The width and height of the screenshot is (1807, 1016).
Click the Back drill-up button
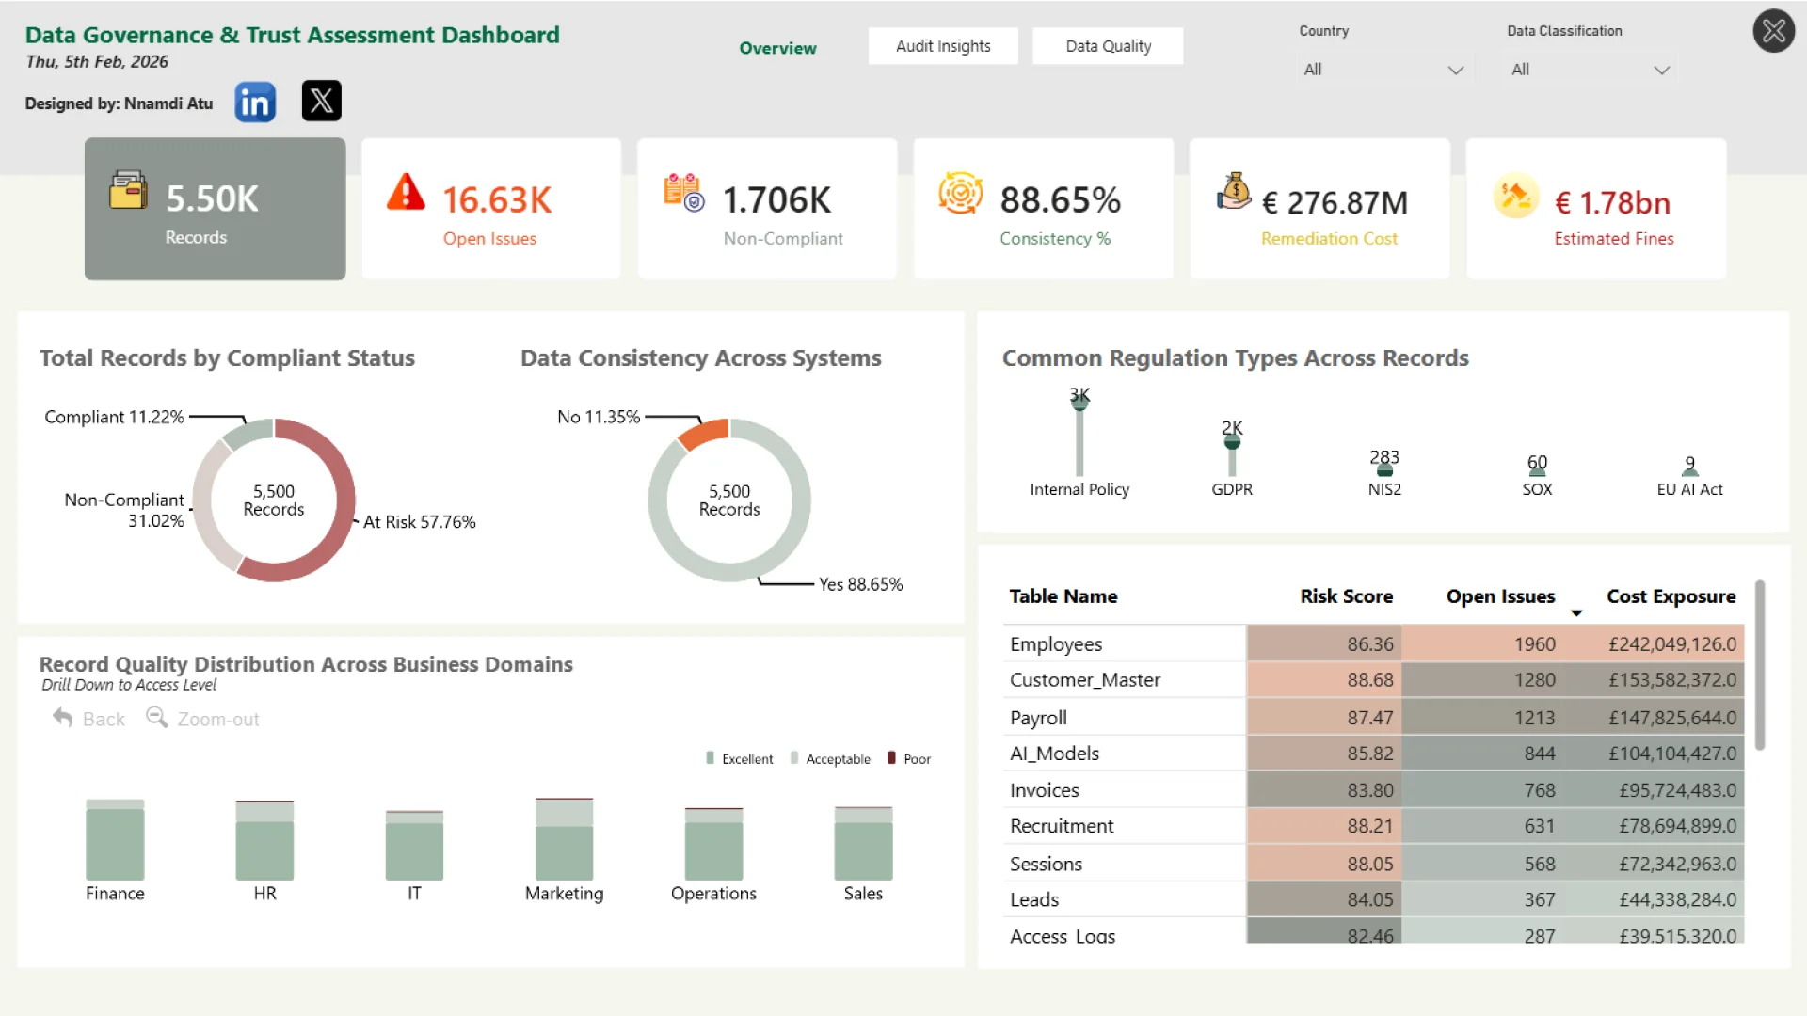[89, 719]
